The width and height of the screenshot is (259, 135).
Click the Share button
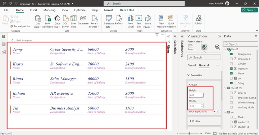click(249, 10)
